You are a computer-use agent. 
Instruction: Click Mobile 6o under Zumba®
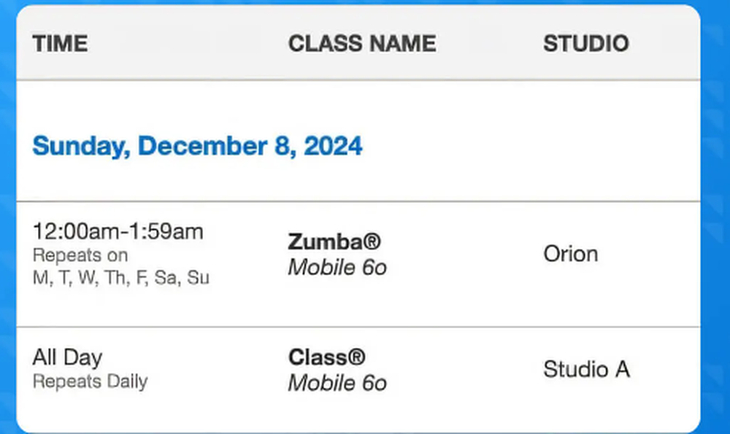click(x=337, y=268)
